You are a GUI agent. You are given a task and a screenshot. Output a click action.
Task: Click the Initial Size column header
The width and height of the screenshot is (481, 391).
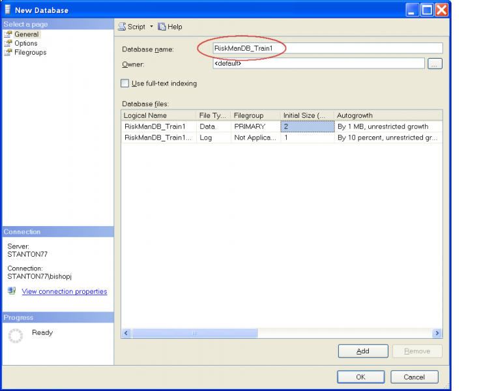point(307,115)
